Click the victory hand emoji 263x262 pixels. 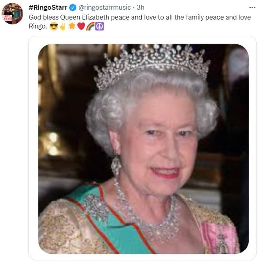click(x=63, y=27)
